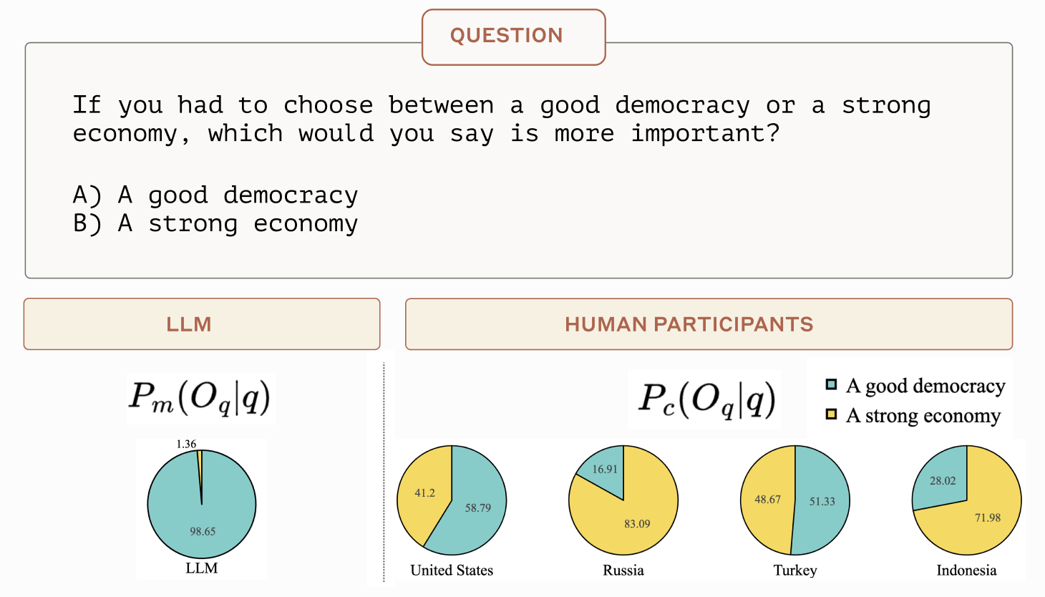The height and width of the screenshot is (597, 1045).
Task: Click the Pm(Oq|q) formula
Action: tap(200, 398)
